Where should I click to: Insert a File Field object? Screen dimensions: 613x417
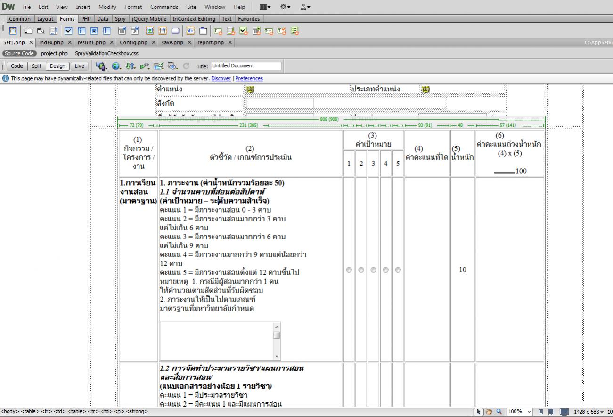pyautogui.click(x=163, y=31)
